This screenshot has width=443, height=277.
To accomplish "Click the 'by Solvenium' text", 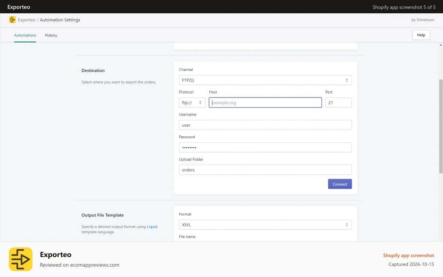I will tap(423, 20).
